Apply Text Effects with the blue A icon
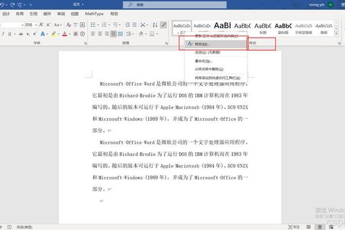 tap(43, 34)
